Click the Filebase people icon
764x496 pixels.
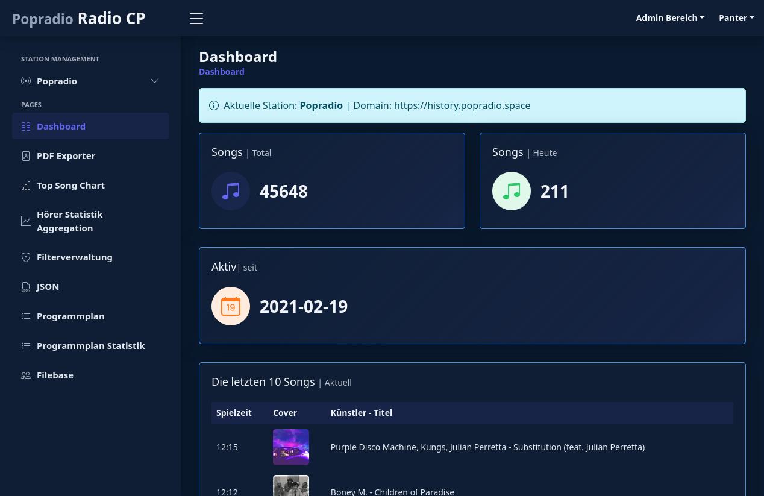coord(26,375)
